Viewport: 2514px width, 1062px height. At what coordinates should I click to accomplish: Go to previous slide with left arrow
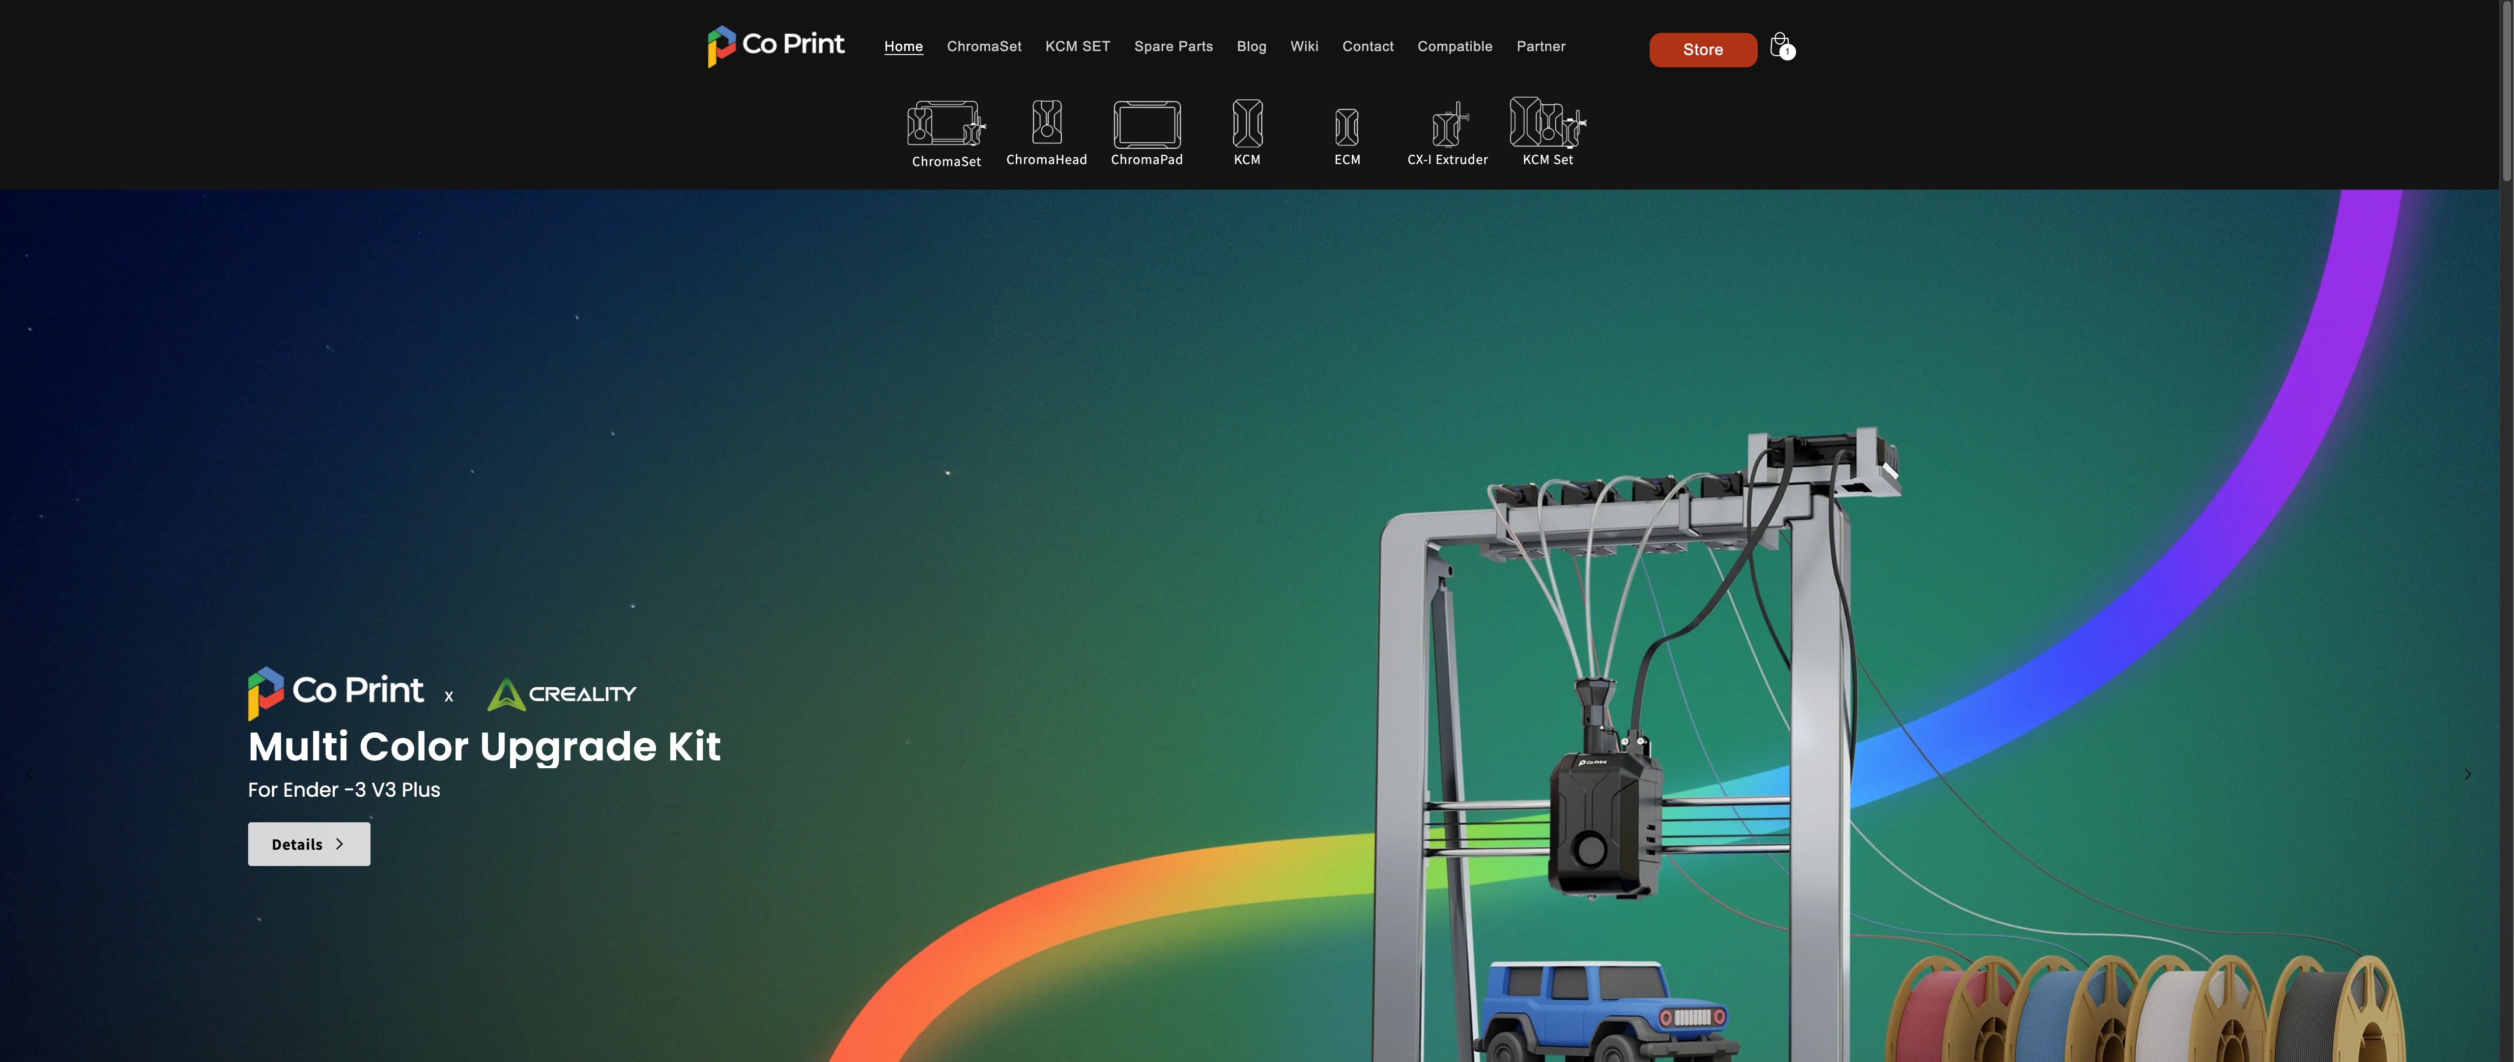[29, 773]
